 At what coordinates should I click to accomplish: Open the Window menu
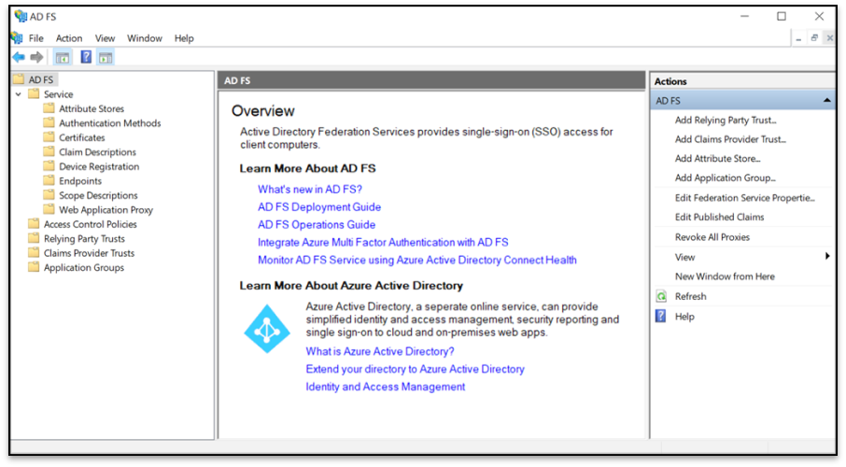point(144,38)
